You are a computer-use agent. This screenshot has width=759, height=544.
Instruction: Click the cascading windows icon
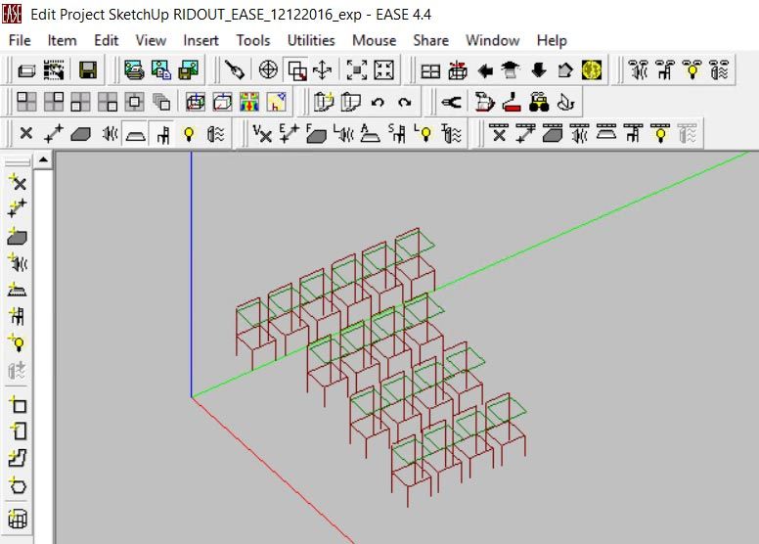click(x=161, y=102)
